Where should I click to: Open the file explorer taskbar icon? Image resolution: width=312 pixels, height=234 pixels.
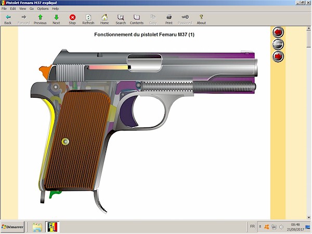pos(37,227)
